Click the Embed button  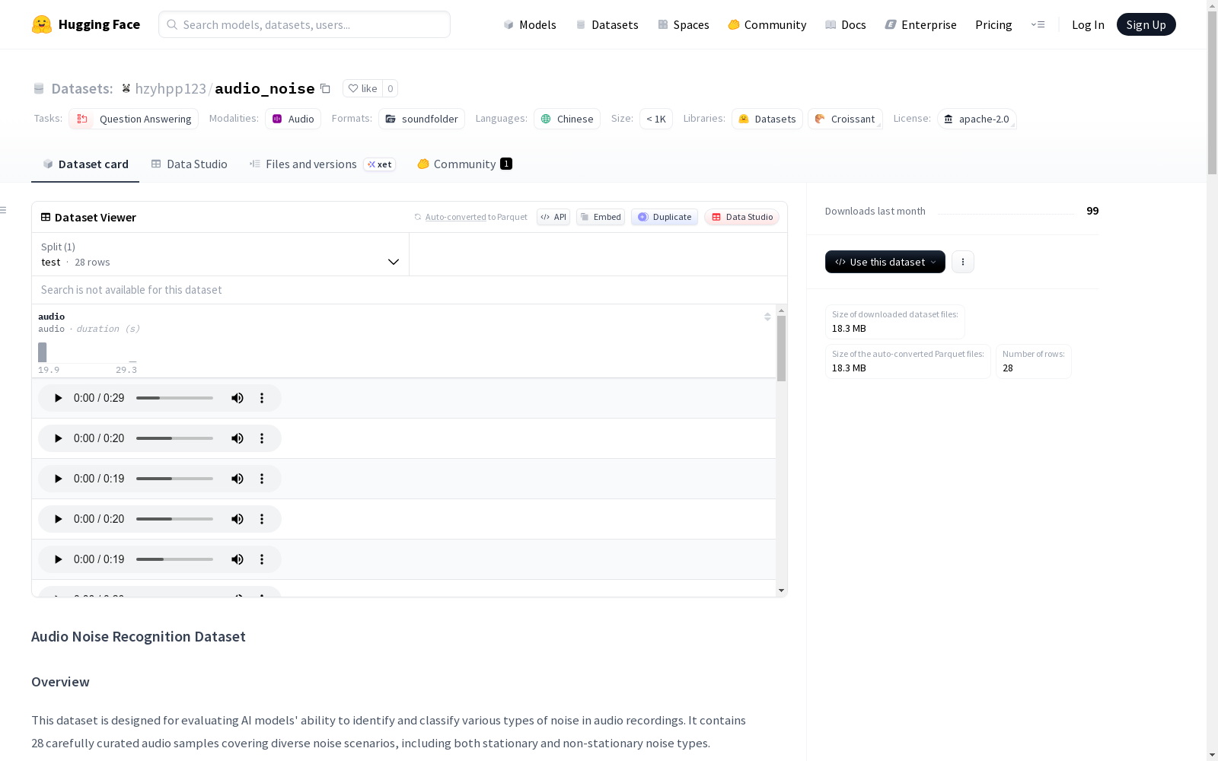601,217
